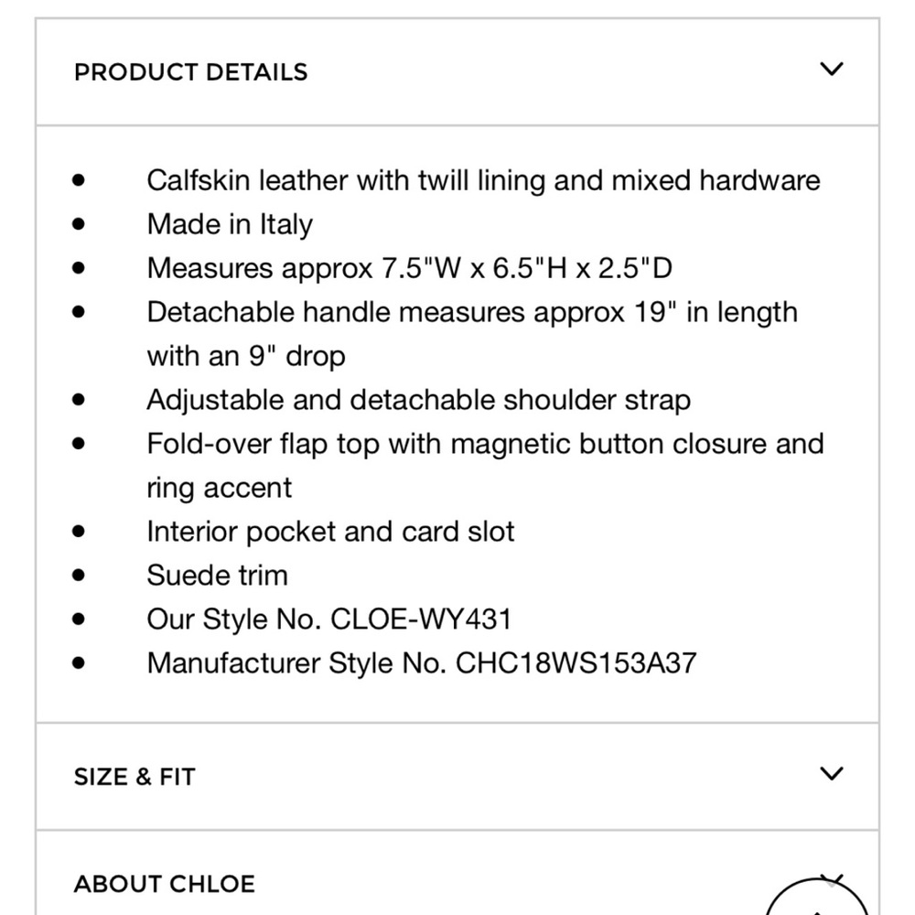Click the Suede trim text
915x915 pixels.
(217, 576)
